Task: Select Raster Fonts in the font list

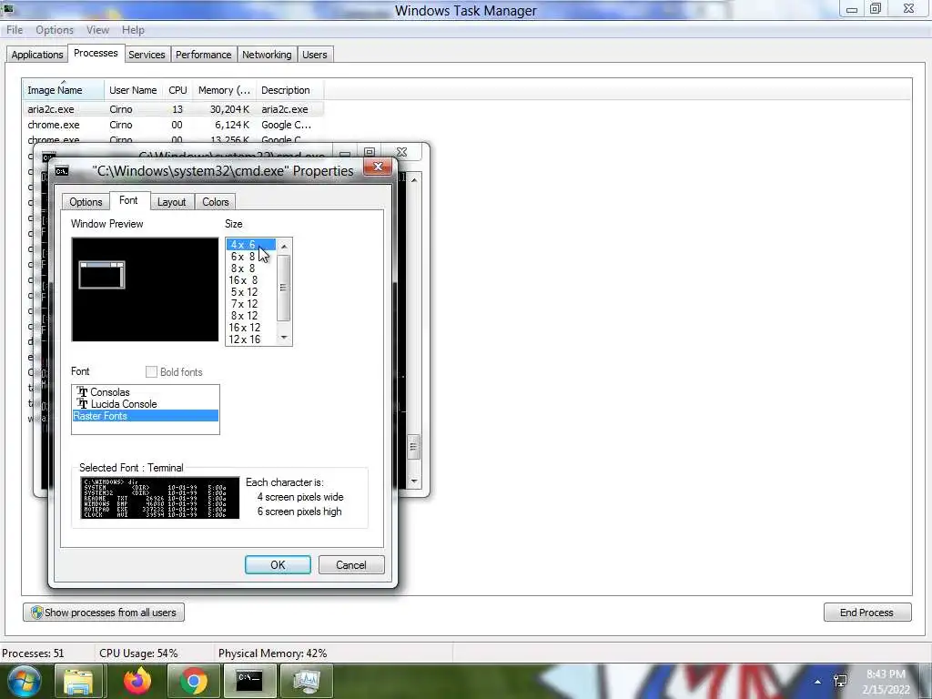Action: (145, 416)
